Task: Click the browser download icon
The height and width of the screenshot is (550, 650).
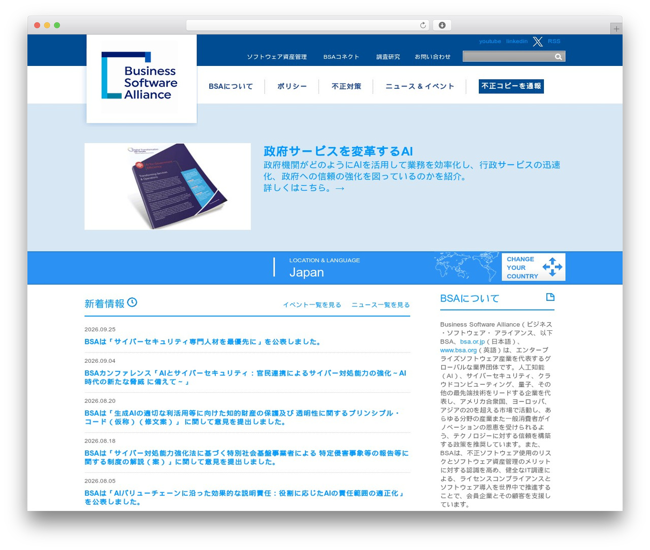Action: (442, 25)
